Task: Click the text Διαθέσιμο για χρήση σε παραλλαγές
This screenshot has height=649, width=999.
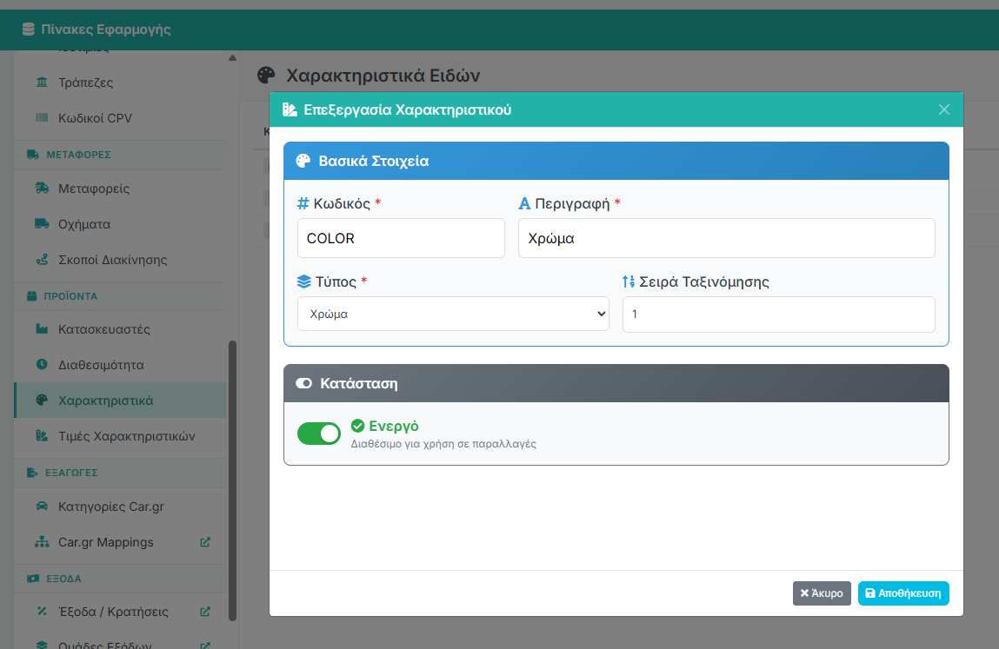Action: click(x=443, y=444)
